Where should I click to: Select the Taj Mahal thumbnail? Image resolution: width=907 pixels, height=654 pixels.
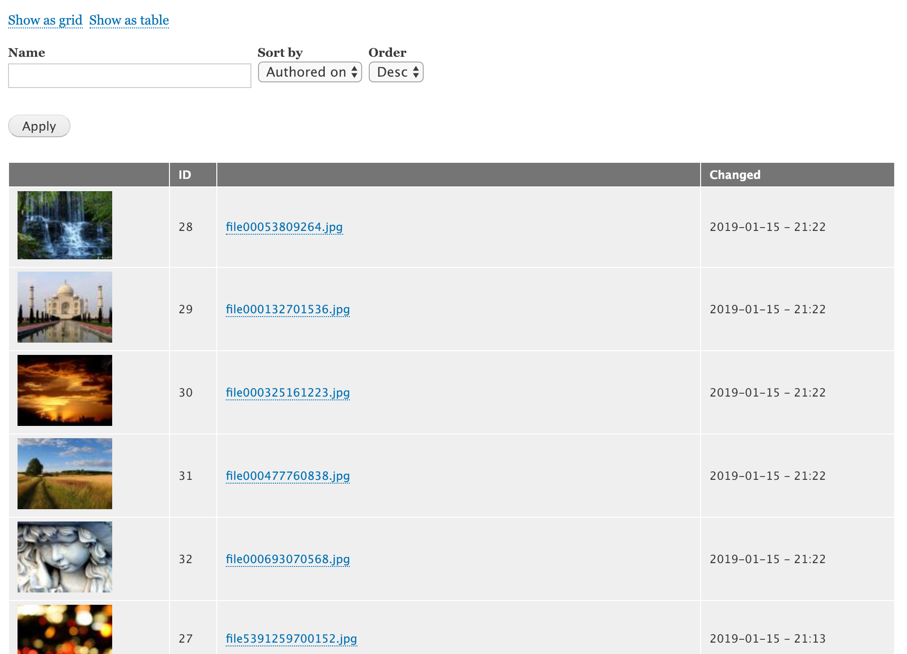click(x=64, y=307)
